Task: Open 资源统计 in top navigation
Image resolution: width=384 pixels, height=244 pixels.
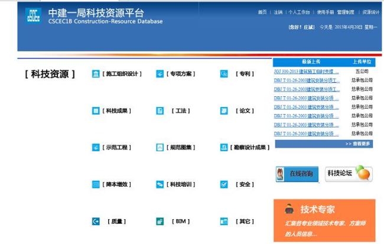Action: [370, 12]
